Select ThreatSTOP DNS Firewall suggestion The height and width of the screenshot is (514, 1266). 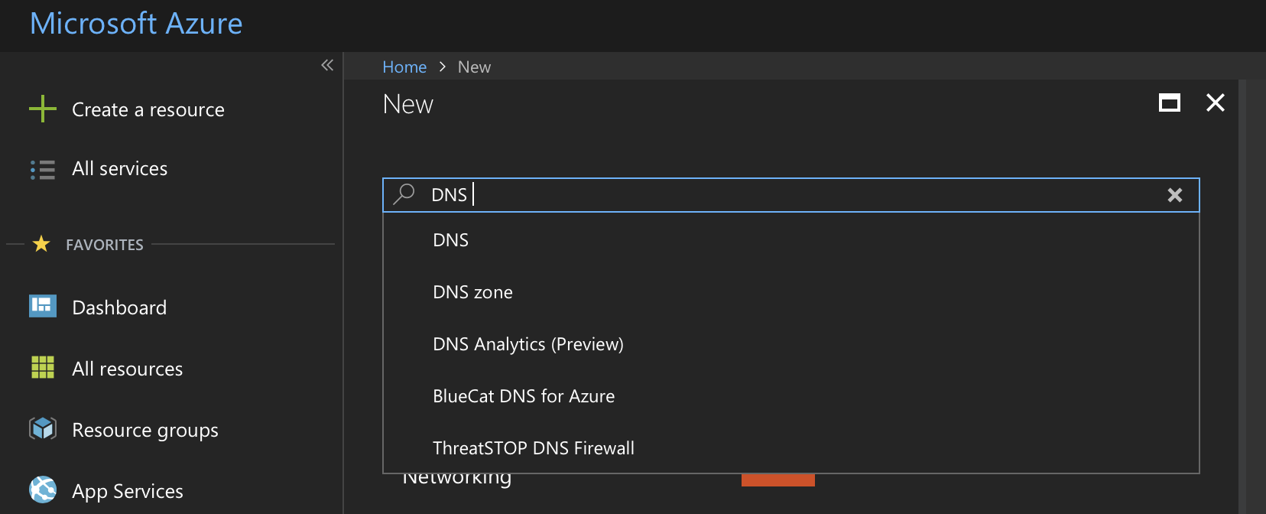(x=790, y=448)
